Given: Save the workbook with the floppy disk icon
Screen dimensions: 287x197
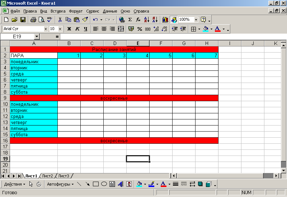Looking at the screenshot, I should point(23,20).
